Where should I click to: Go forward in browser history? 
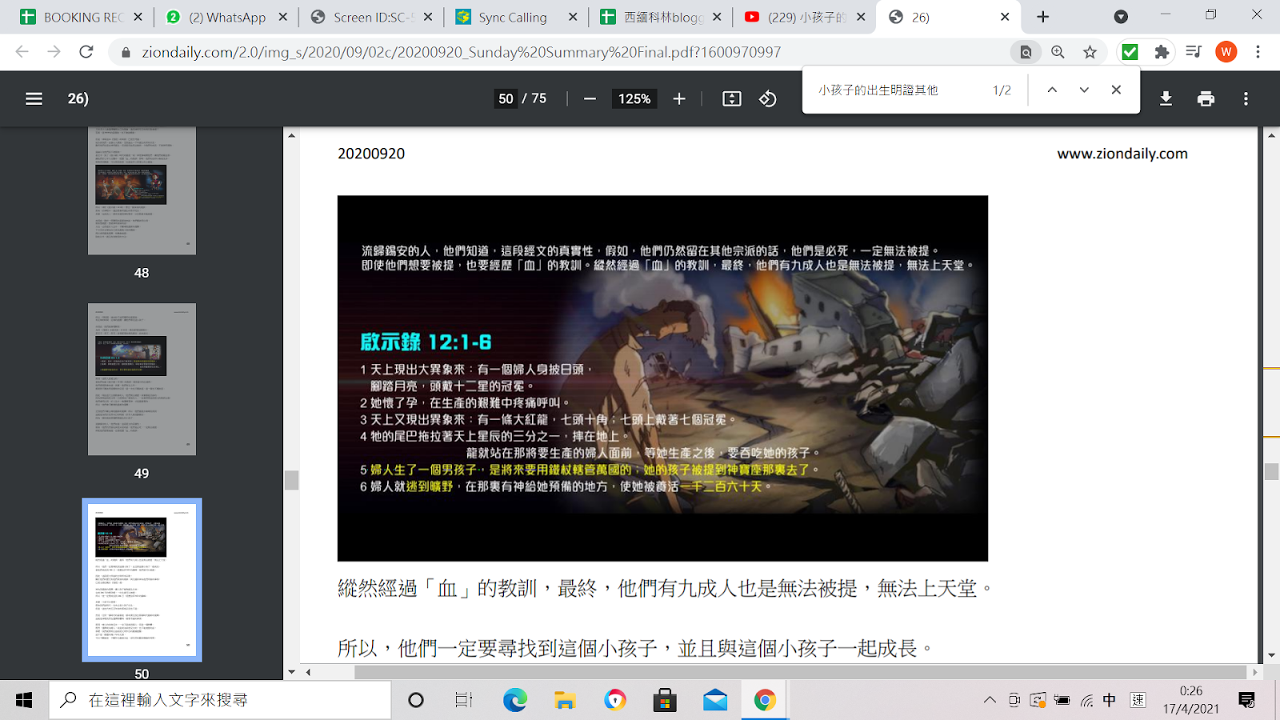click(x=54, y=52)
